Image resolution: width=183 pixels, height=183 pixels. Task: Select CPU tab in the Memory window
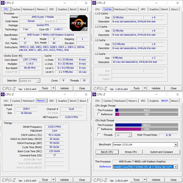point(6,101)
